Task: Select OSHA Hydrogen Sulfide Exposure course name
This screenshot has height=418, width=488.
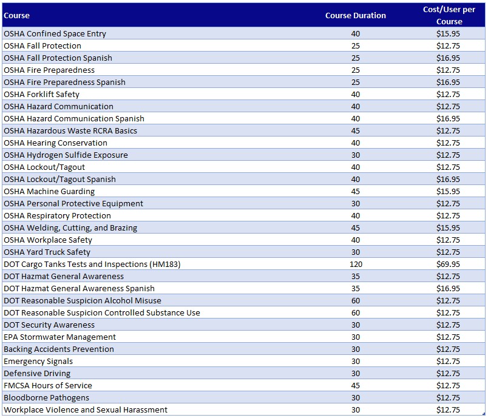Action: tap(66, 155)
